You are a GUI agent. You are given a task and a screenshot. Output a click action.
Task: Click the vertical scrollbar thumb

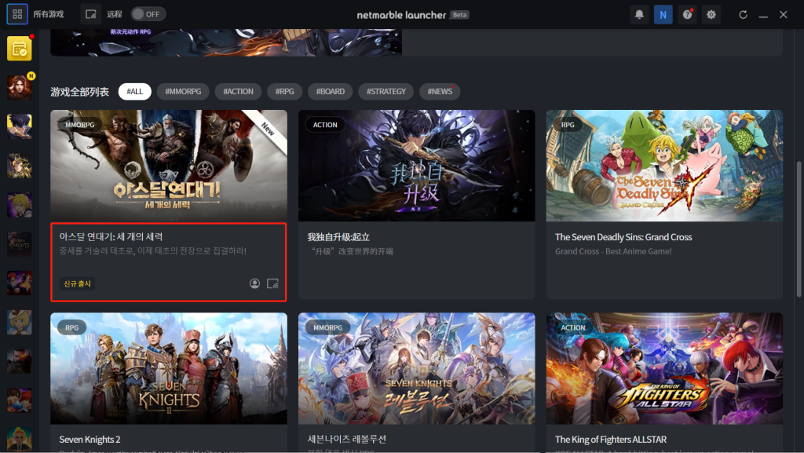click(x=799, y=229)
